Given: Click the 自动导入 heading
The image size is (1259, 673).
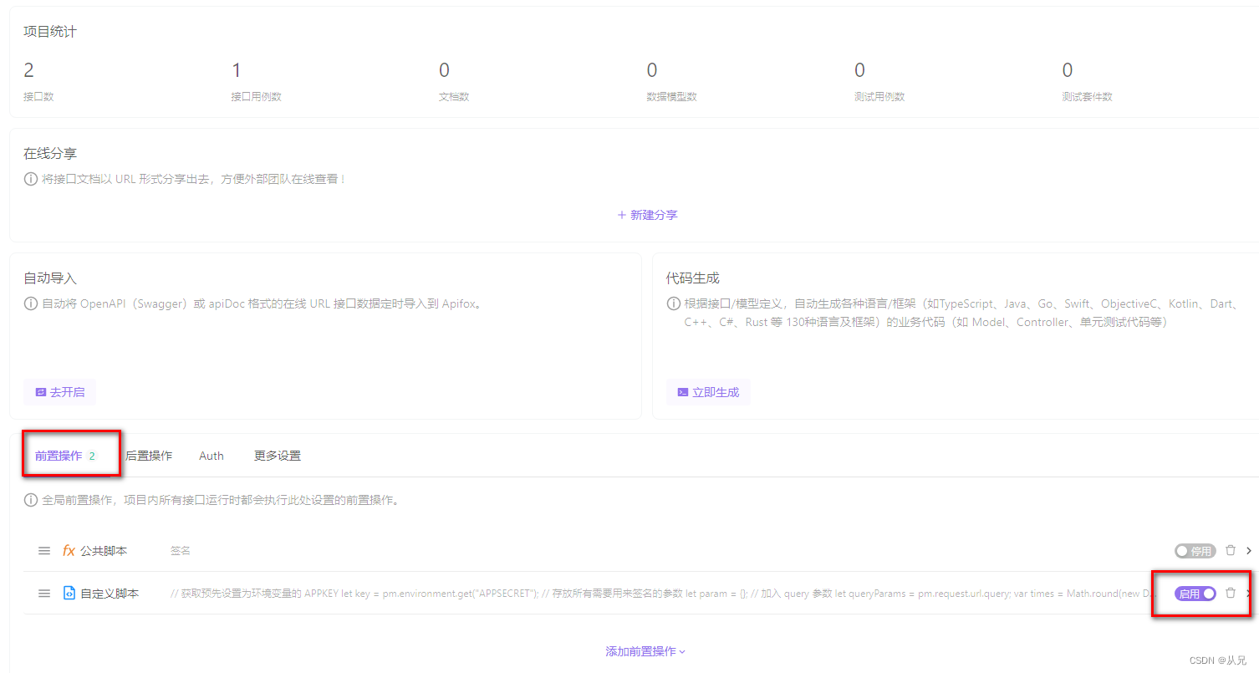Looking at the screenshot, I should (x=50, y=278).
